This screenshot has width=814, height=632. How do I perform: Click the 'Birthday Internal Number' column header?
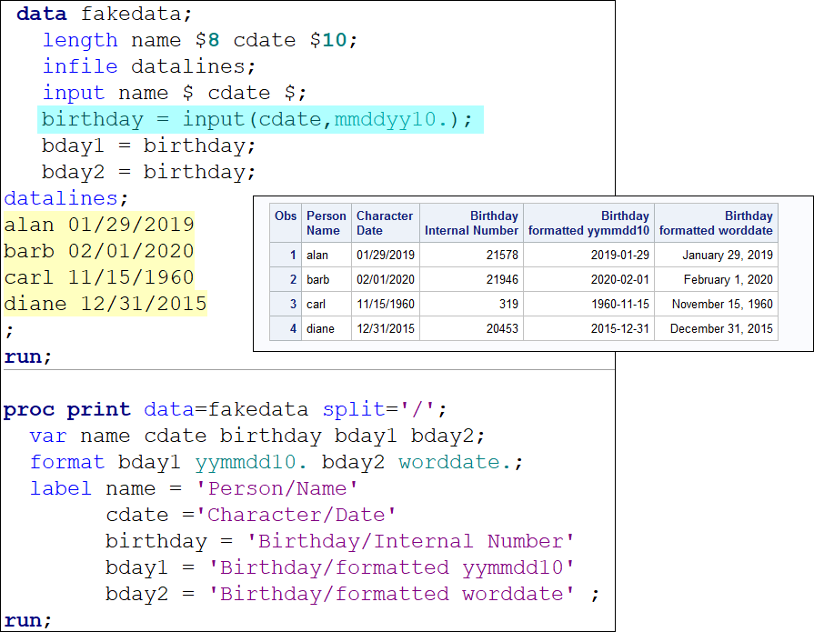(x=471, y=223)
